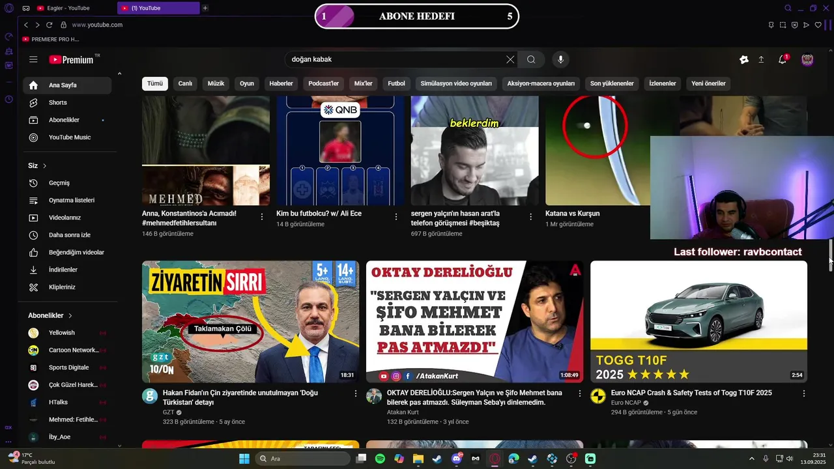Select the Podcast'ler filter chip
834x469 pixels.
(x=324, y=83)
